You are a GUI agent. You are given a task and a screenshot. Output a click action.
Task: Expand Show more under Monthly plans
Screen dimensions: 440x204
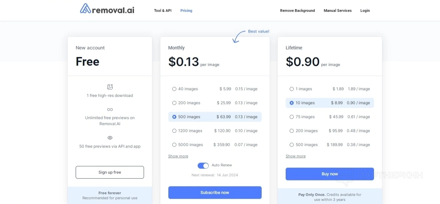click(178, 156)
